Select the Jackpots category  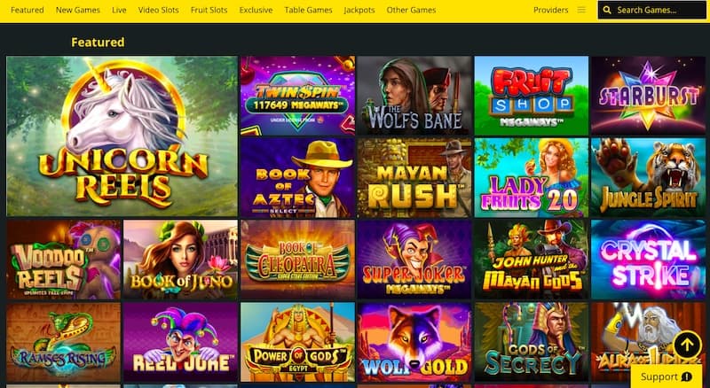coord(359,10)
